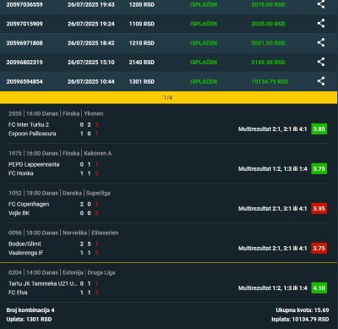Select green 3.85 odds for Inter Turku 2
338x329 pixels.
coord(319,129)
